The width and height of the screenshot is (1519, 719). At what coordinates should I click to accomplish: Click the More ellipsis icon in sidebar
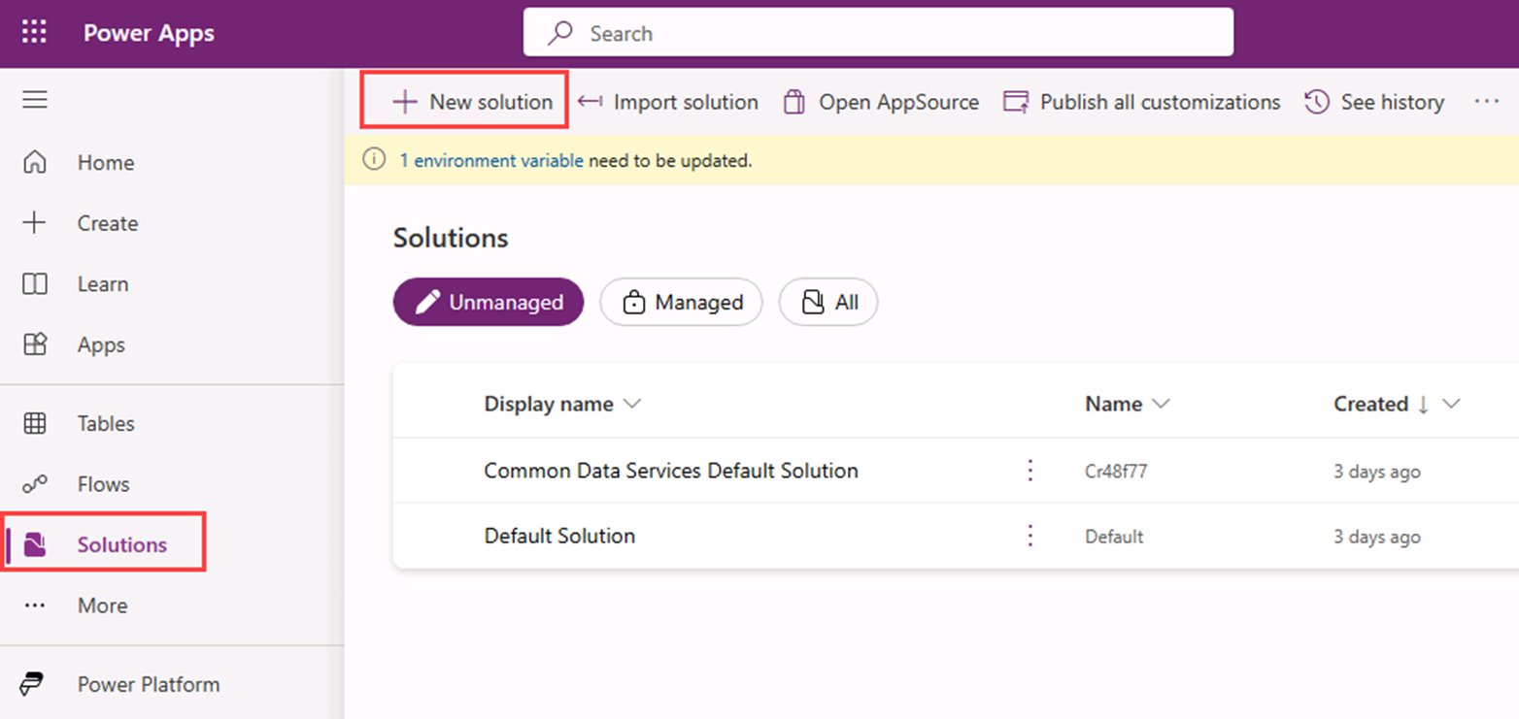click(35, 605)
